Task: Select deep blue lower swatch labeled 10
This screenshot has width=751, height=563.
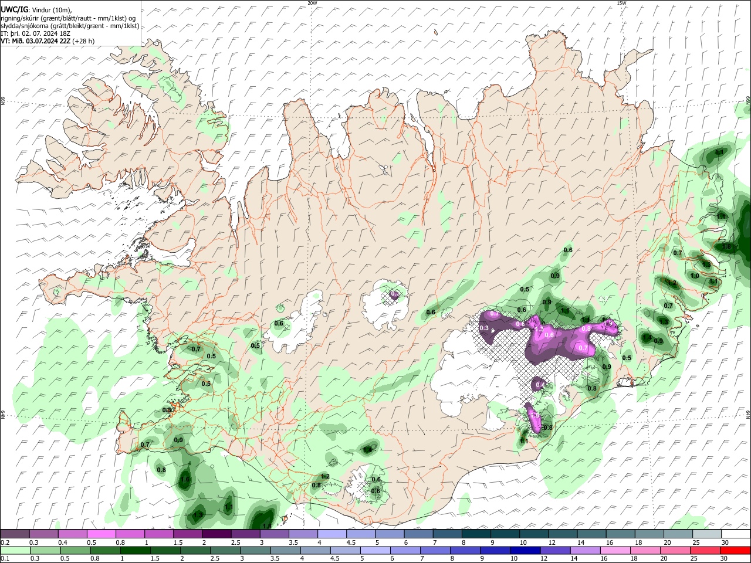Action: click(x=526, y=550)
